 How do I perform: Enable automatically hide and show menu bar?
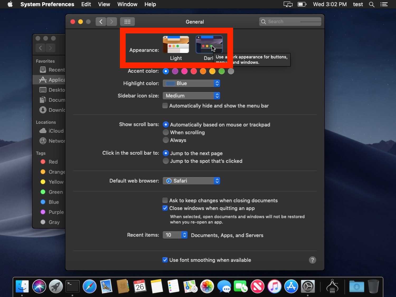(165, 106)
